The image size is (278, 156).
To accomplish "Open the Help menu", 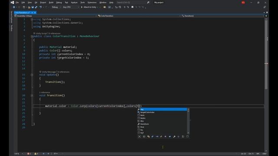I will pos(111,3).
